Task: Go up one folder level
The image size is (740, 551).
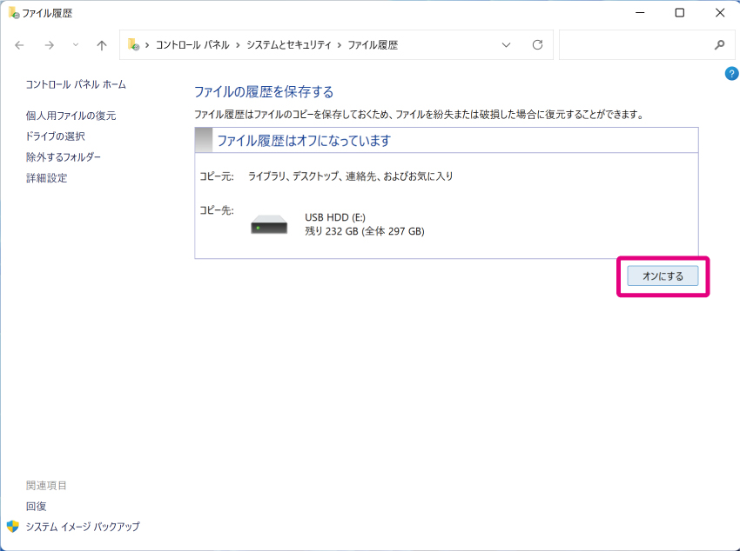Action: pos(102,45)
